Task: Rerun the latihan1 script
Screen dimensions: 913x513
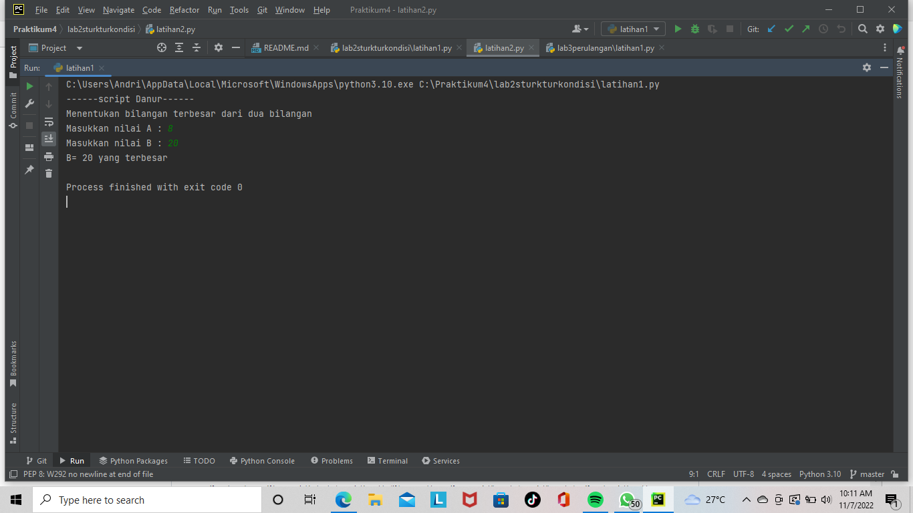Action: coord(29,86)
